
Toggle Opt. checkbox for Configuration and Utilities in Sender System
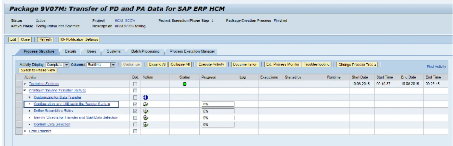135,104
